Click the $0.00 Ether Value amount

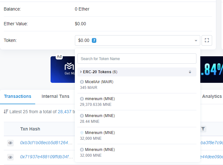pyautogui.click(x=80, y=24)
